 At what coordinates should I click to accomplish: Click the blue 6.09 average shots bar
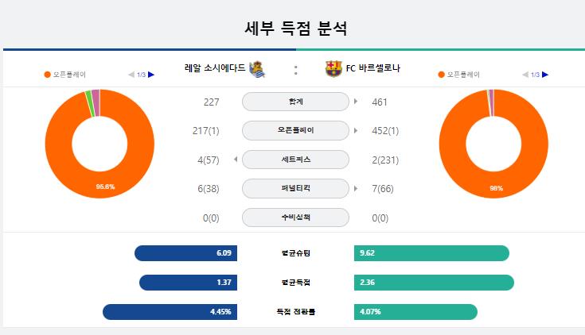pyautogui.click(x=185, y=253)
